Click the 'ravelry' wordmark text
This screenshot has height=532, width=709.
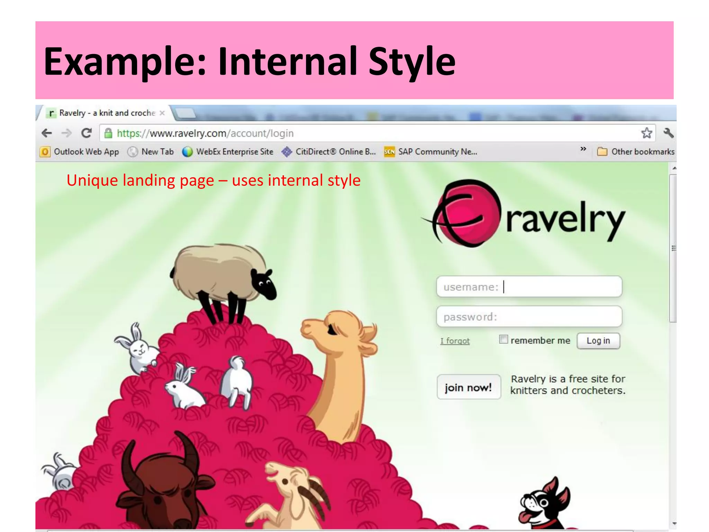(x=566, y=221)
